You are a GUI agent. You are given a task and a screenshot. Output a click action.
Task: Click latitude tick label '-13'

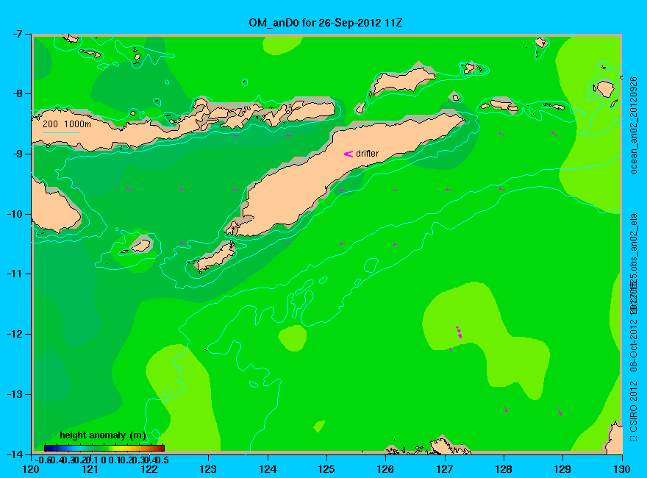click(15, 394)
